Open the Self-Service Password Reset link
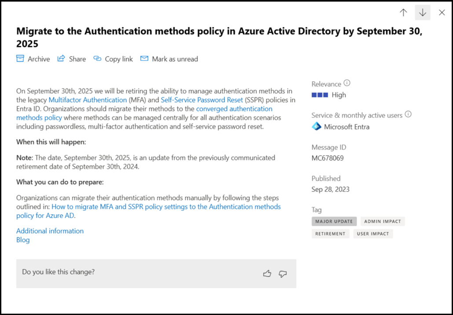This screenshot has height=315, width=453. (x=201, y=100)
